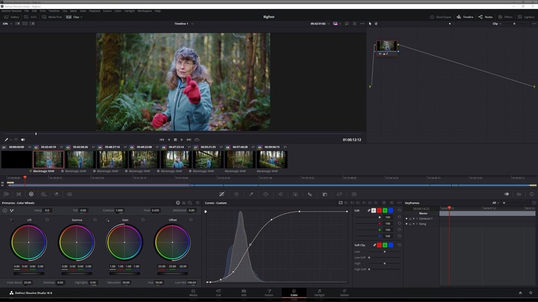Screen dimensions: 538x302
Task: Toggle the green Soft Clip channel
Action: coord(386,245)
